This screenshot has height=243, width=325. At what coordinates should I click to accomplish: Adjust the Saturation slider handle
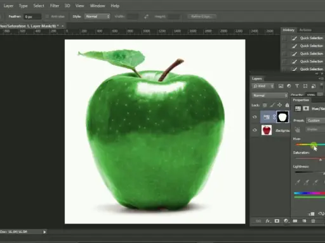click(321, 159)
